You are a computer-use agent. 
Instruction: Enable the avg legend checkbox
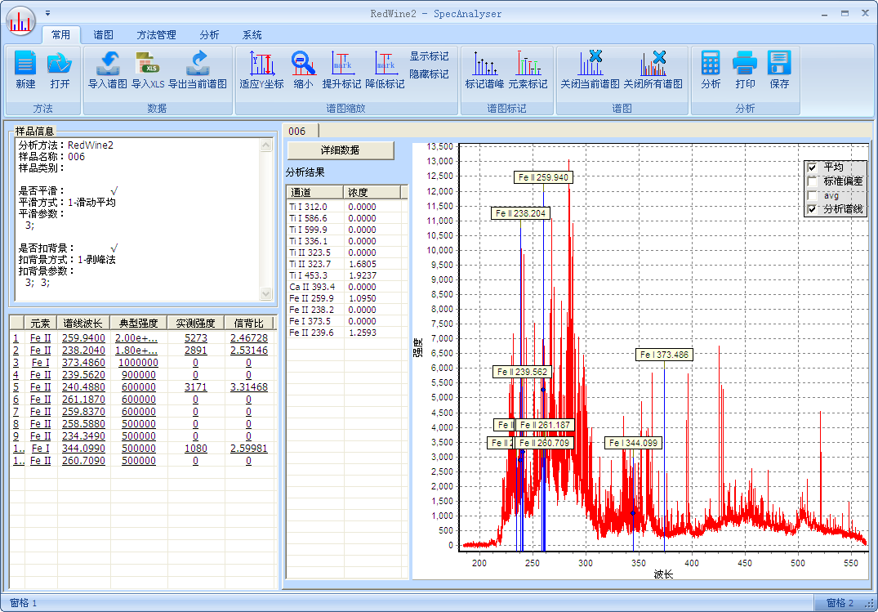pyautogui.click(x=813, y=195)
